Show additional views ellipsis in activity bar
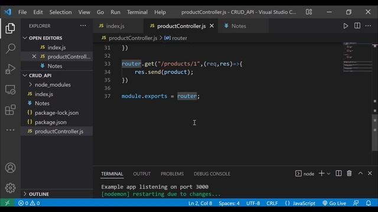The width and height of the screenshot is (378, 212). pos(10,130)
